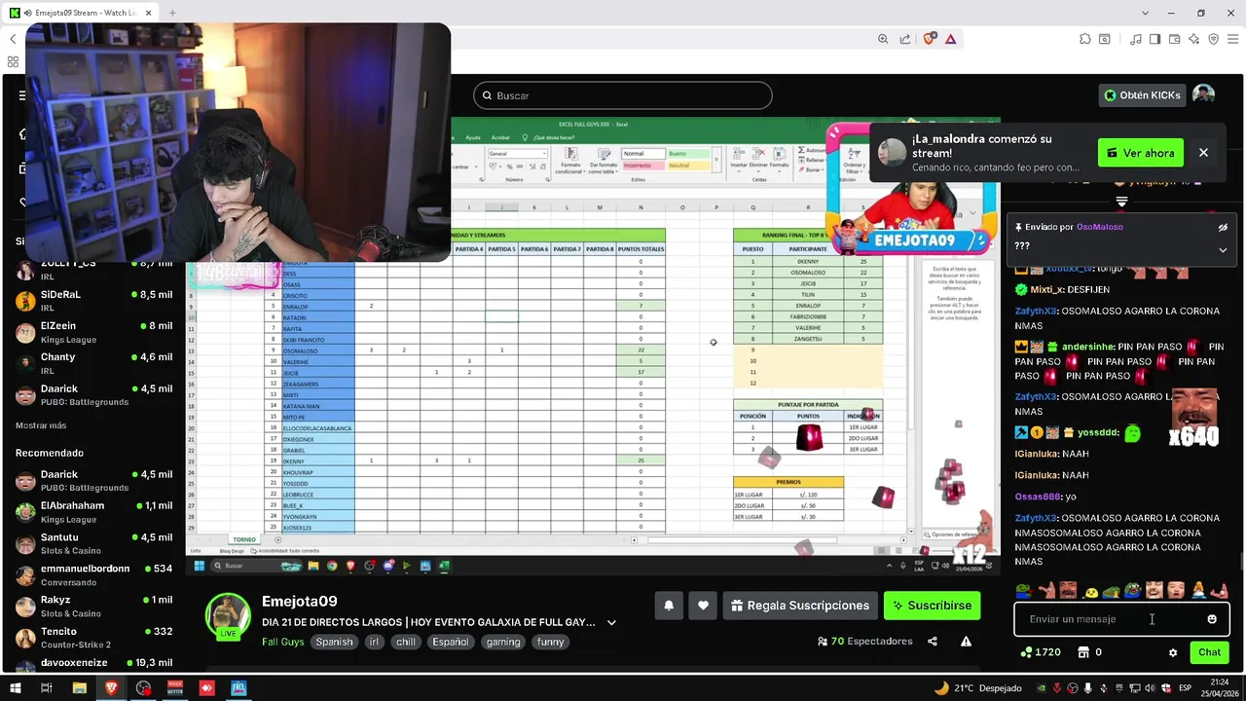The height and width of the screenshot is (701, 1246).
Task: Click the Brave VPN shield icon
Action: point(1213,39)
